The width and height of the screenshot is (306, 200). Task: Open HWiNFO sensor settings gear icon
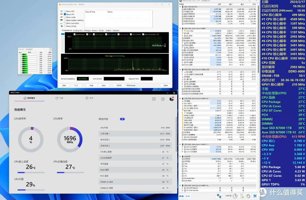click(x=248, y=196)
